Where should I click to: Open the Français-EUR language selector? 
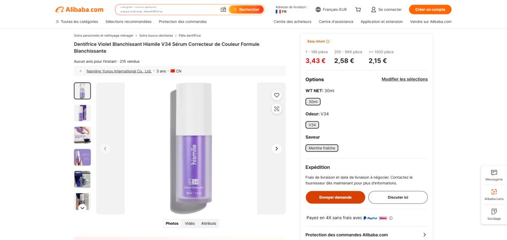pos(331,9)
